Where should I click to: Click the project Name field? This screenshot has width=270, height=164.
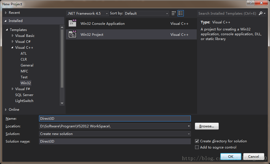(115, 119)
